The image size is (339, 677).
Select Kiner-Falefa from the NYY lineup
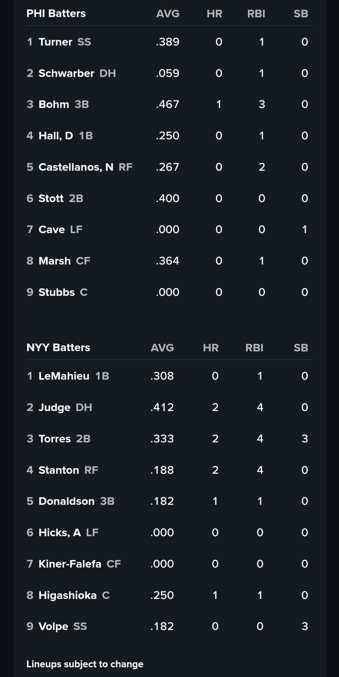70,564
